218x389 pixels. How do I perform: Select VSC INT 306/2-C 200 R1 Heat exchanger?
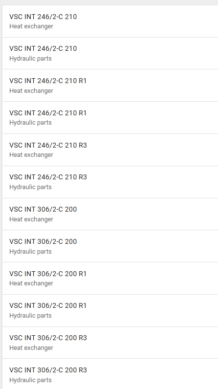110,279
